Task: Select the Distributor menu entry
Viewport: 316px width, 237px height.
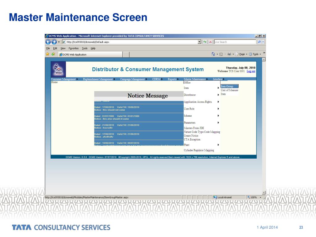Action: 202,95
